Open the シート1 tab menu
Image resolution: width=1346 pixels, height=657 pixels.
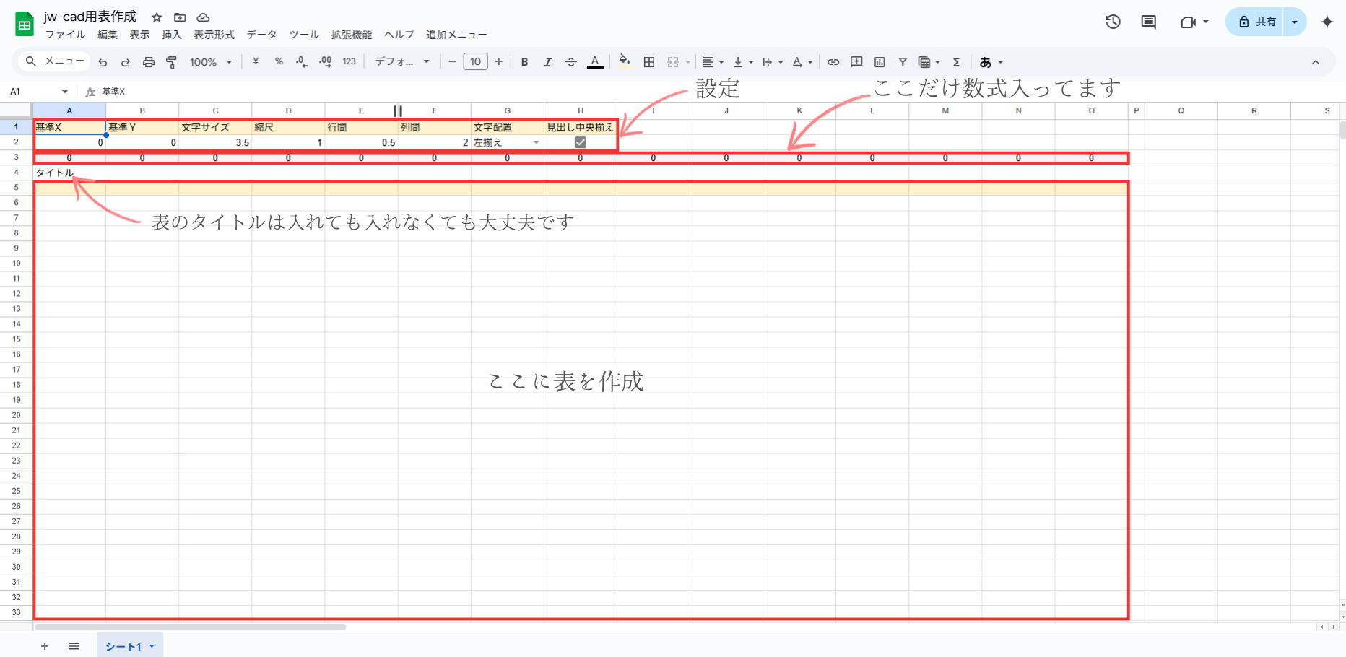click(x=152, y=646)
